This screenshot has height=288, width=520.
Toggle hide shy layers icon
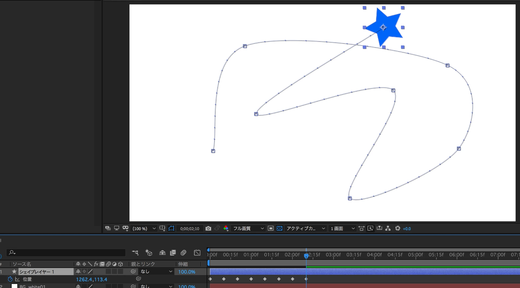[x=162, y=253]
